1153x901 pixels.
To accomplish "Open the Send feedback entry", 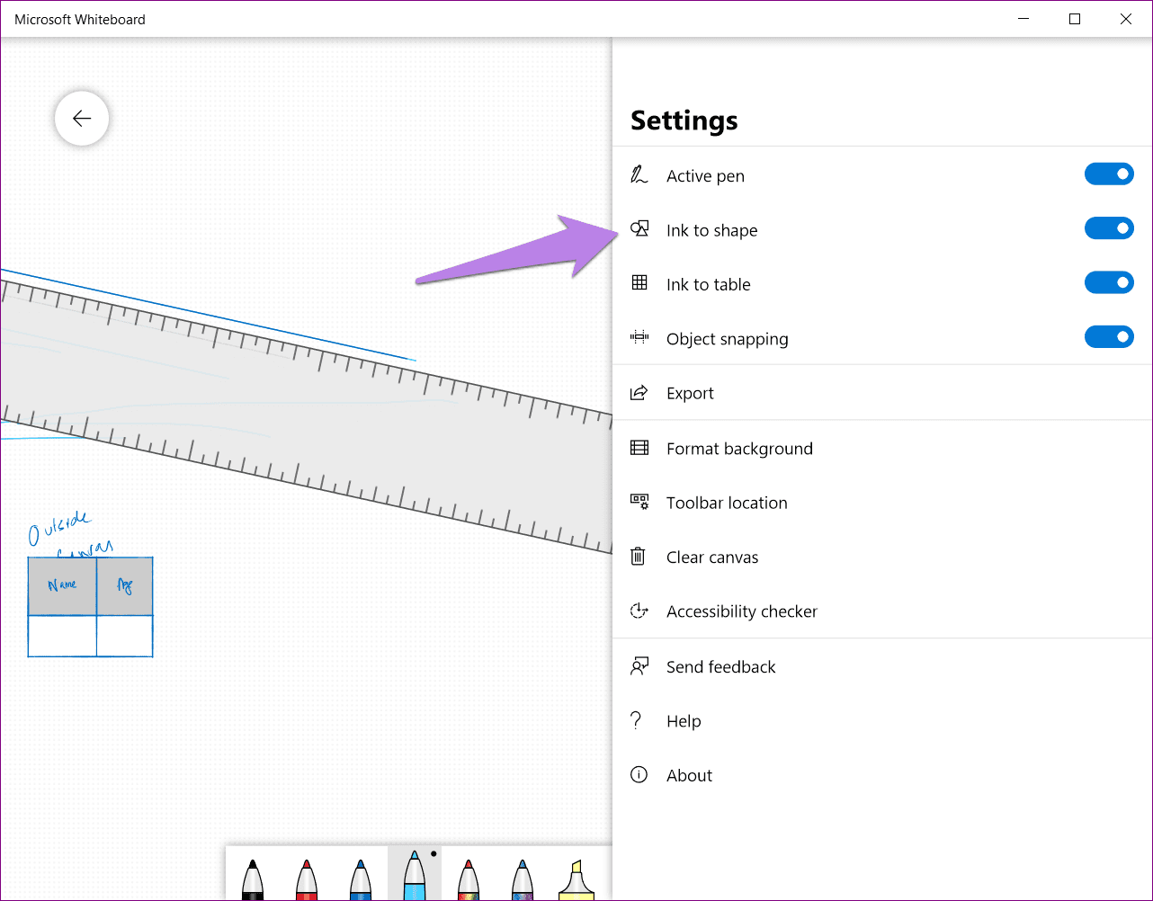I will pos(882,666).
